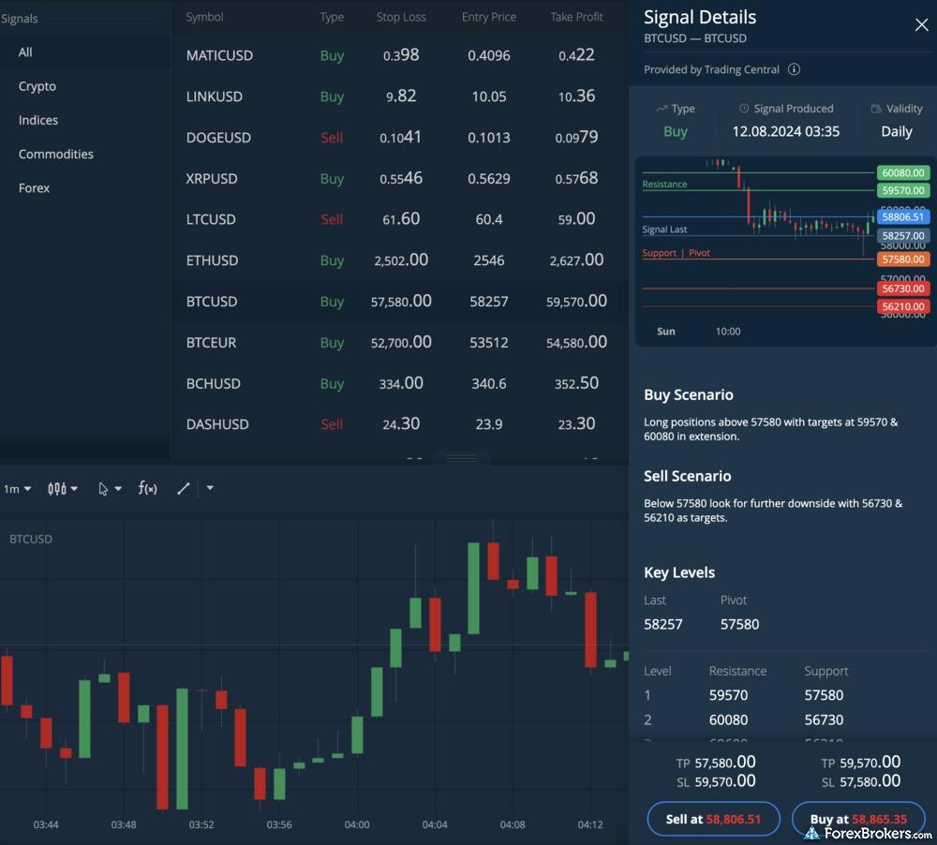Image resolution: width=937 pixels, height=845 pixels.
Task: Click the Type trend arrow icon
Action: point(662,109)
